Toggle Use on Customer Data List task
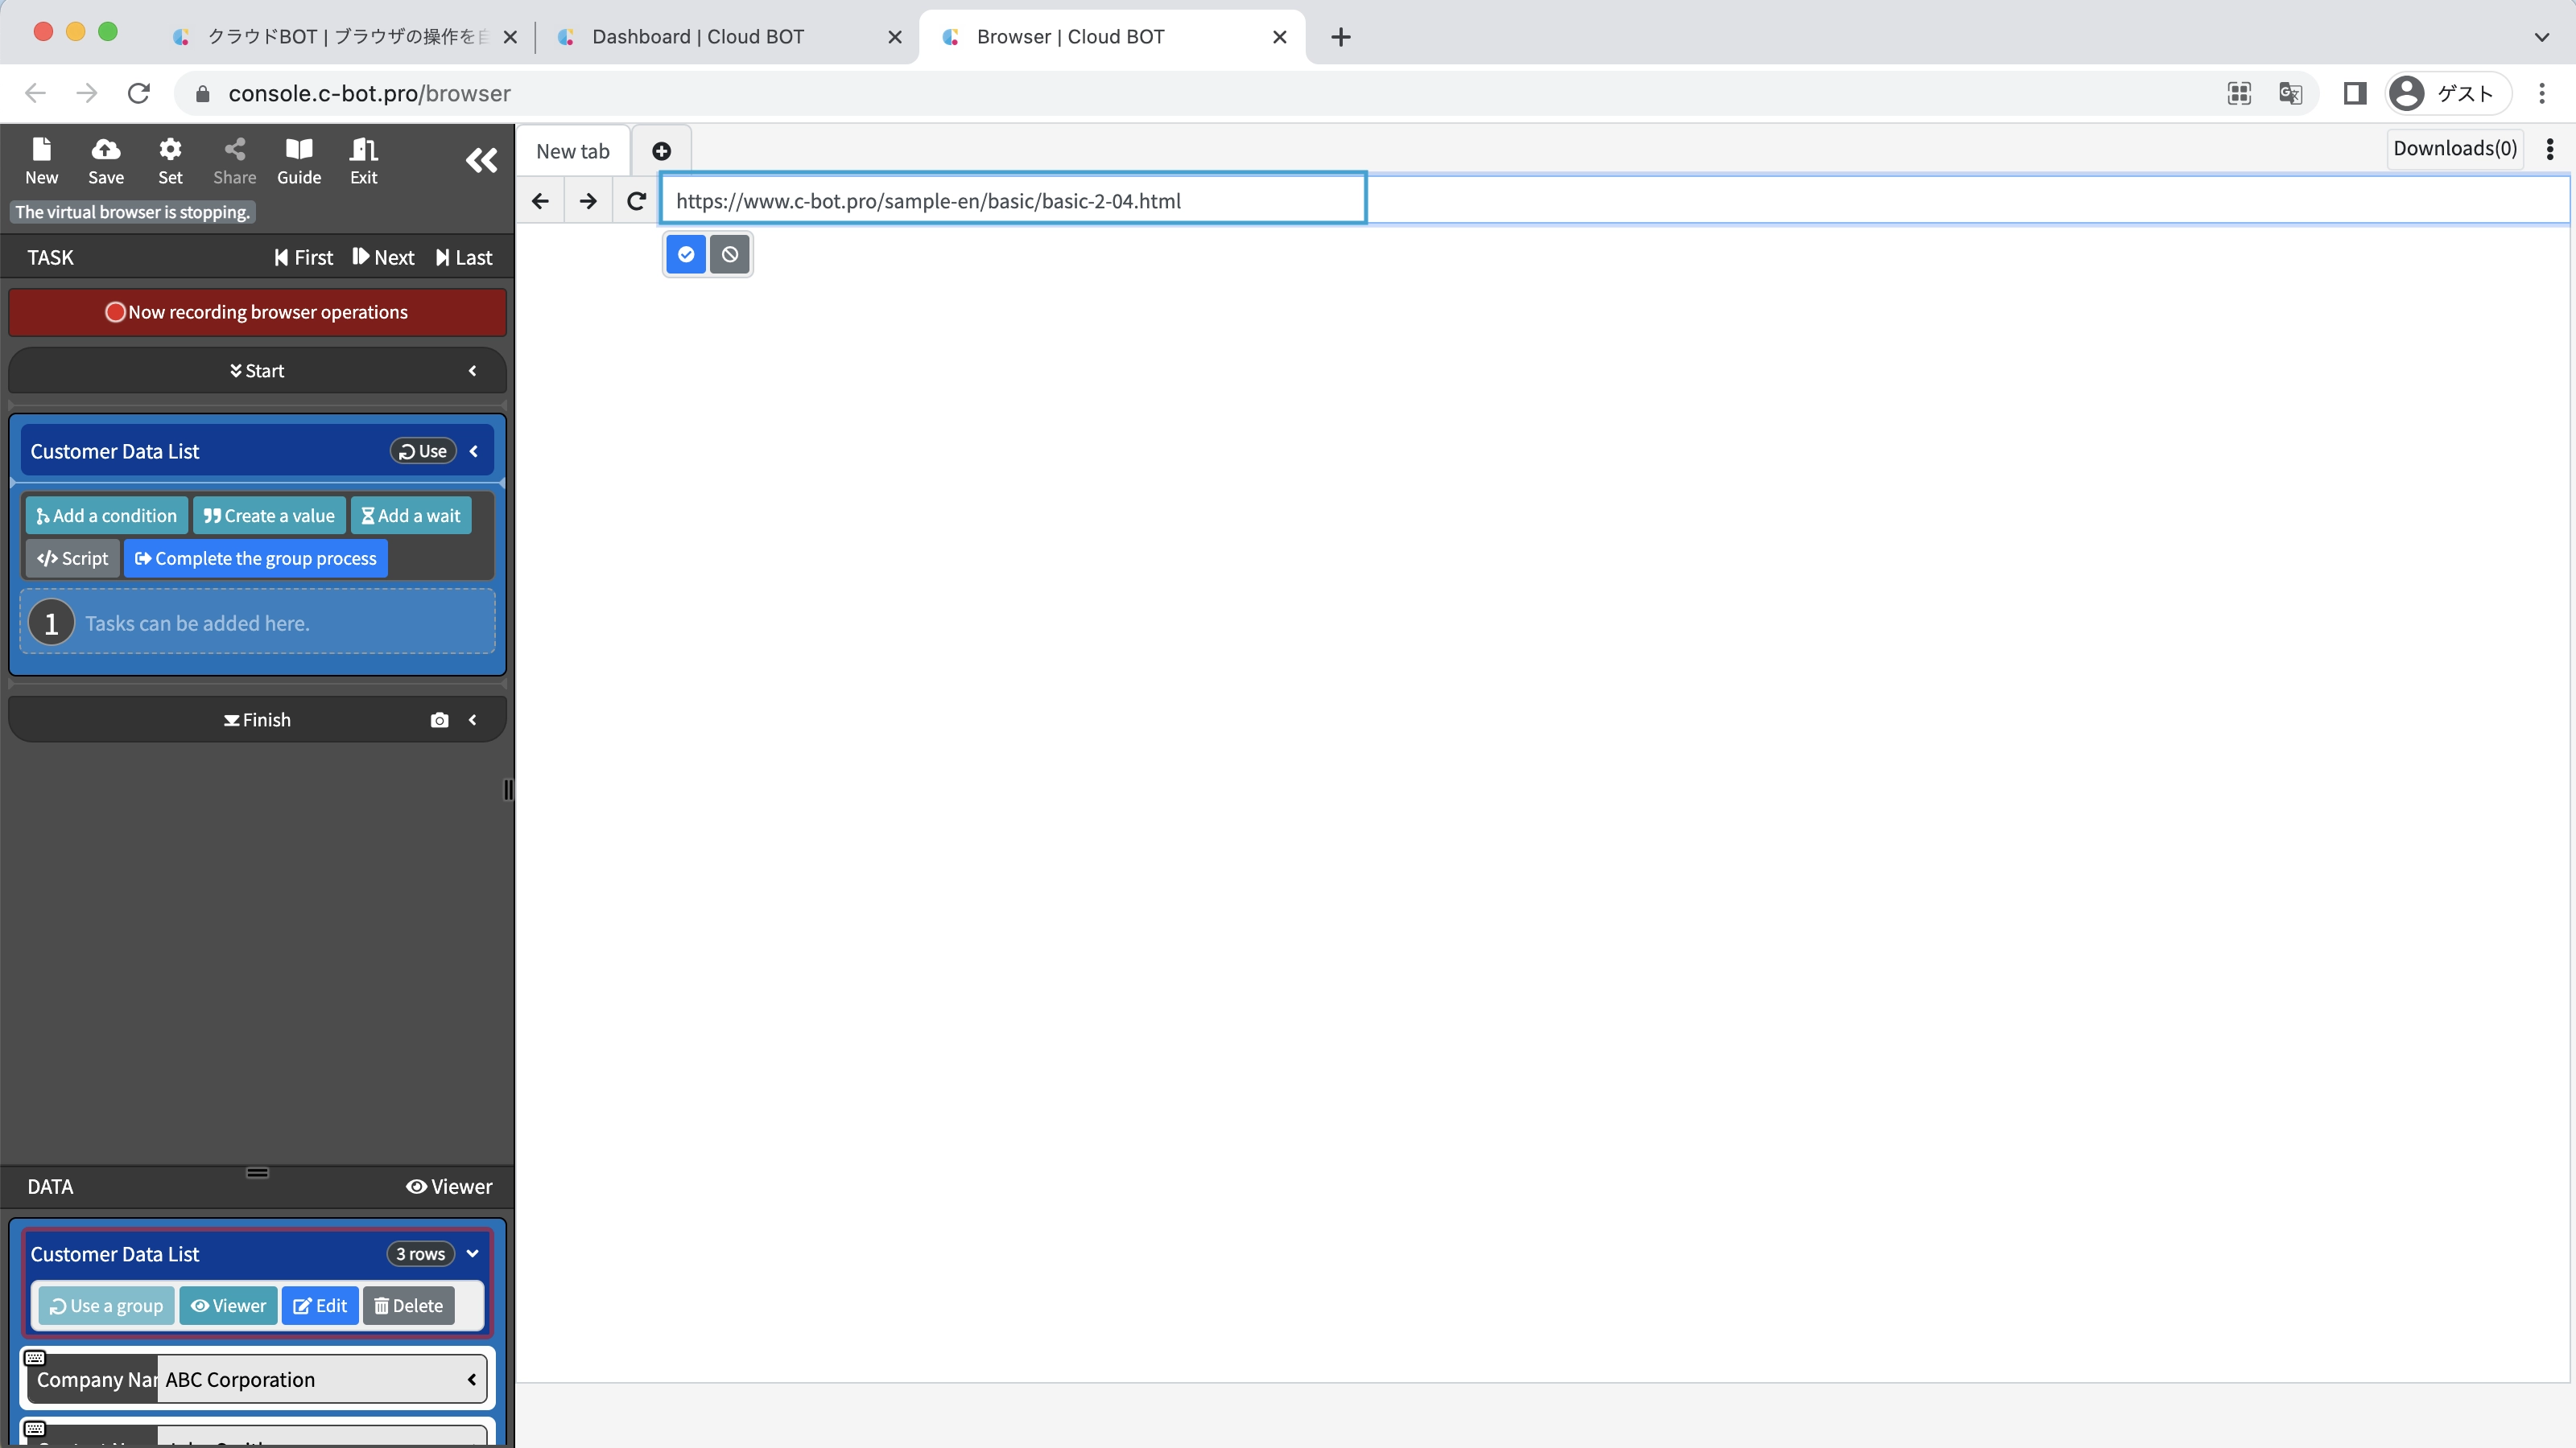 click(x=423, y=451)
